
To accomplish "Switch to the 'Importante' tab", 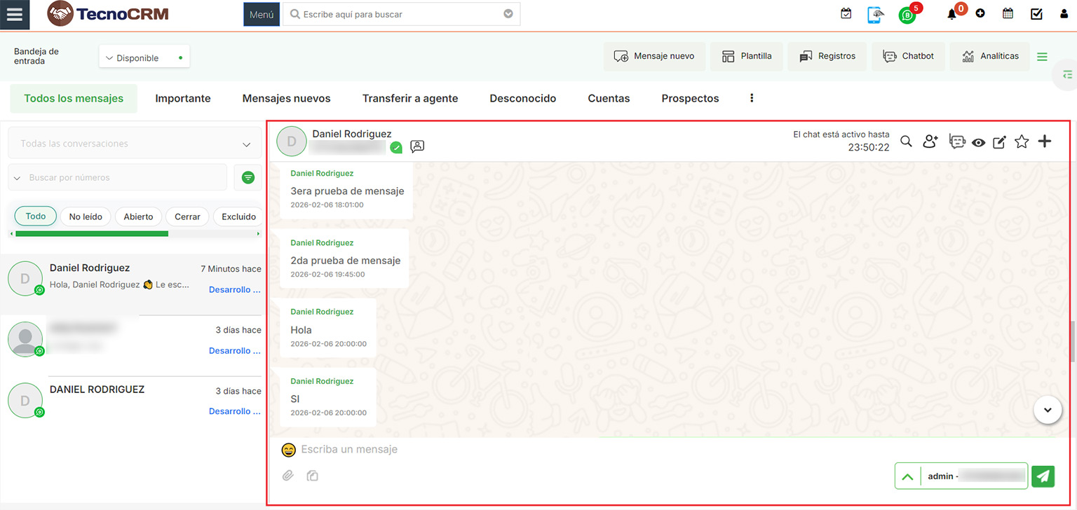I will 183,99.
